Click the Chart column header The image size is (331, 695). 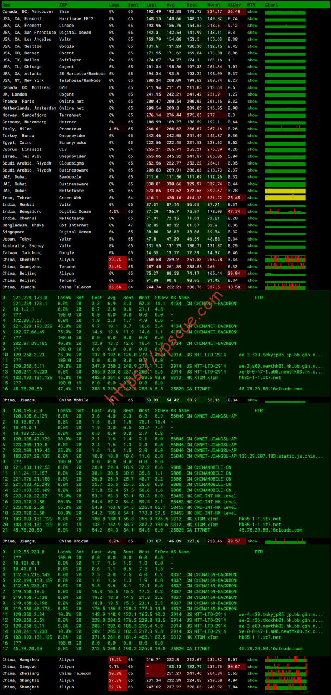pos(272,4)
